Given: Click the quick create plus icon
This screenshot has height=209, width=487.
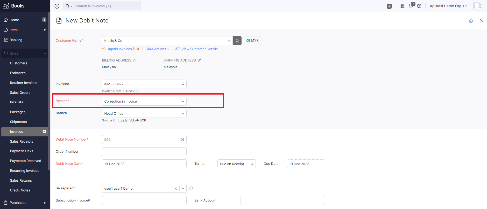Looking at the screenshot, I should point(389,6).
